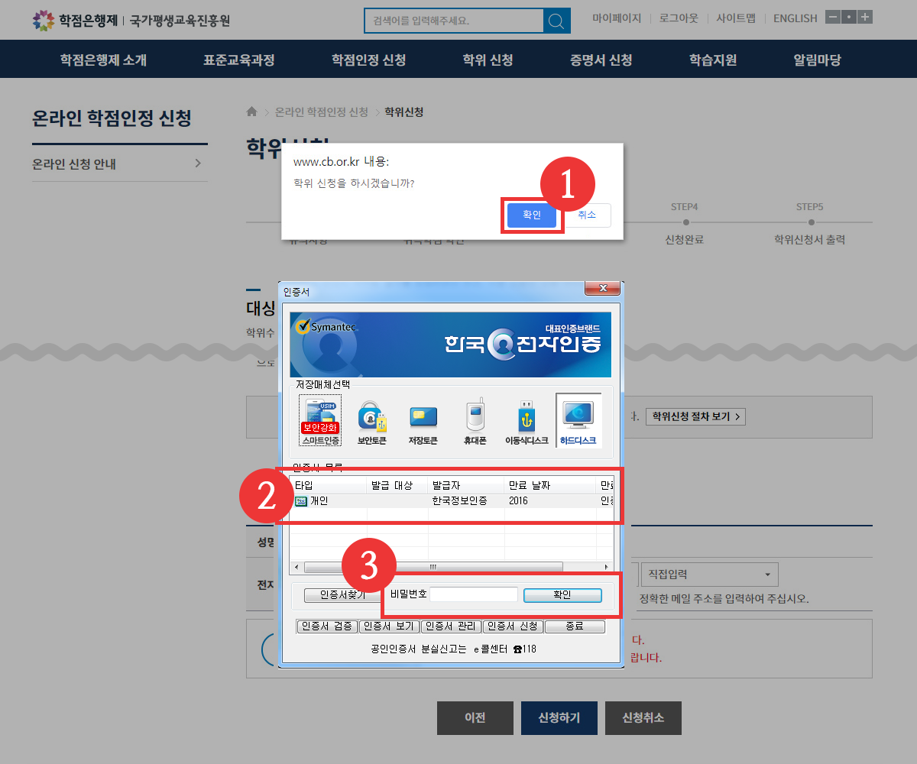Screen dimensions: 917x764
Task: Select the 스마트인증 storage media icon
Action: click(x=320, y=420)
